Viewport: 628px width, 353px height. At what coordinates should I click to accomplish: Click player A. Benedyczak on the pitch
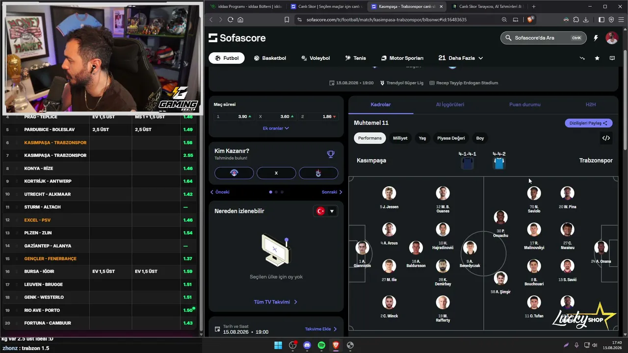tap(470, 254)
